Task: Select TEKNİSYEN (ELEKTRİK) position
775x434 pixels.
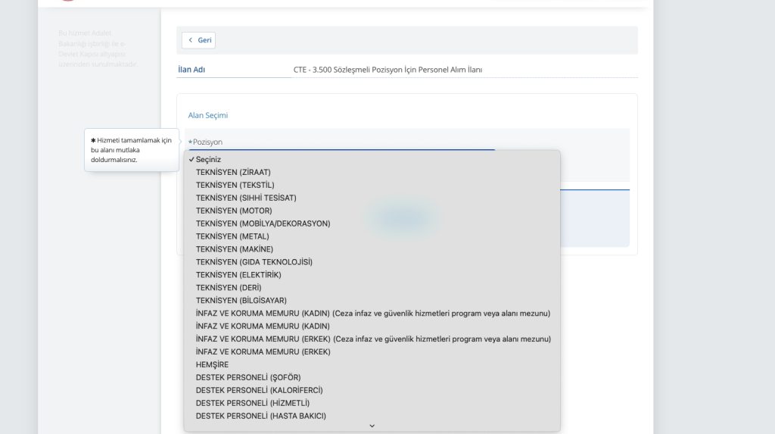Action: pyautogui.click(x=238, y=275)
